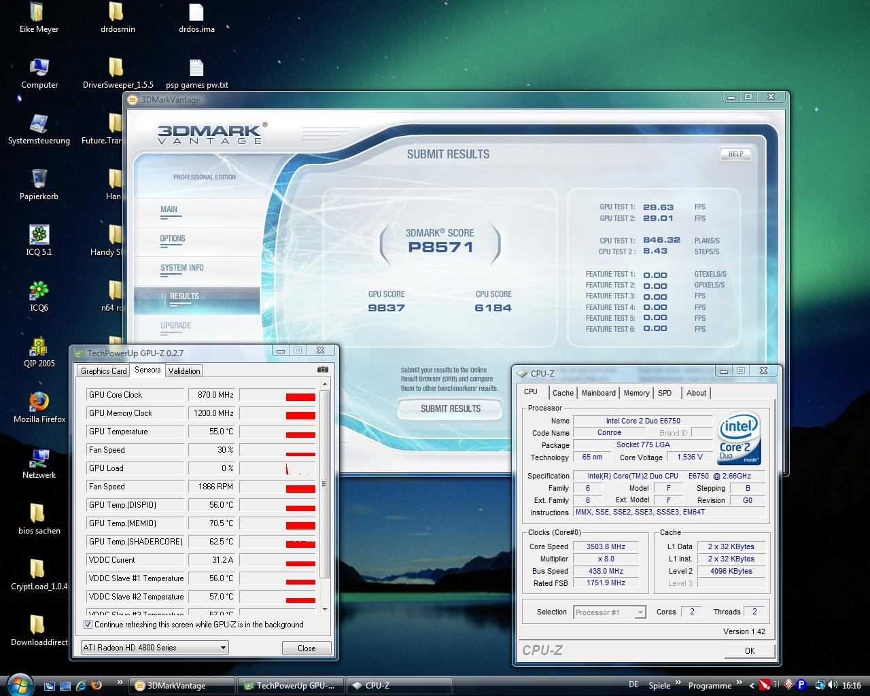The image size is (870, 696).
Task: Expand hidden system tray icons arrow
Action: pyautogui.click(x=751, y=685)
